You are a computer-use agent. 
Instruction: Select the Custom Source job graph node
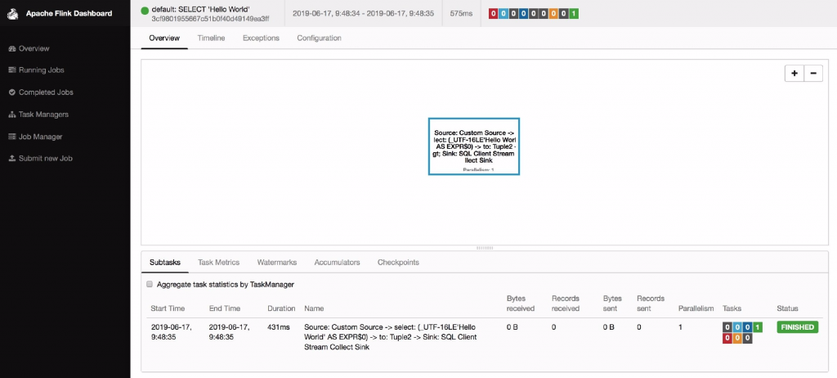coord(474,146)
